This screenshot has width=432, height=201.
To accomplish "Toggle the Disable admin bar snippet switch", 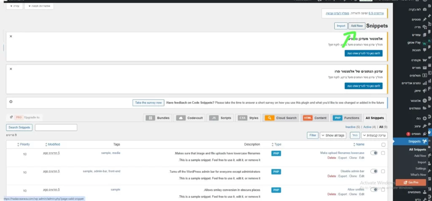I will [374, 171].
